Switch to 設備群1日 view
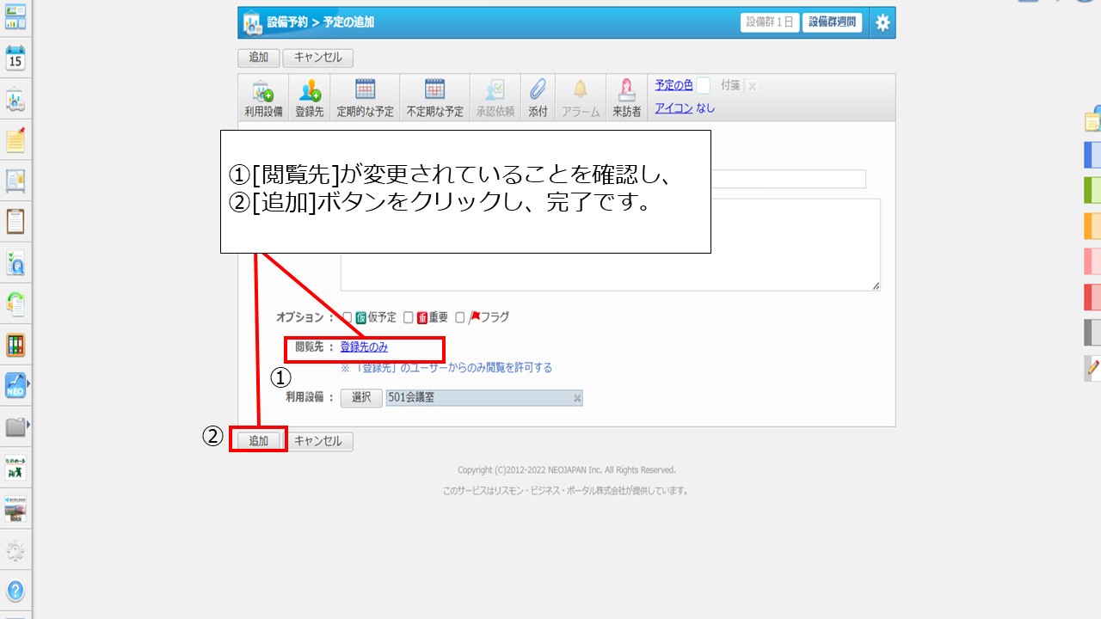This screenshot has height=619, width=1101. click(x=770, y=23)
